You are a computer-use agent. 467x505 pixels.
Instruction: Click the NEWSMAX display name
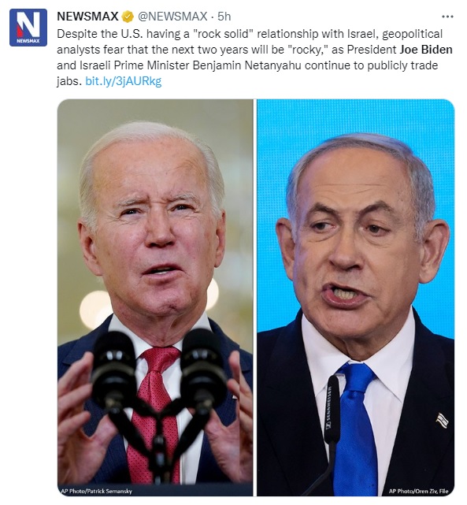(x=87, y=17)
